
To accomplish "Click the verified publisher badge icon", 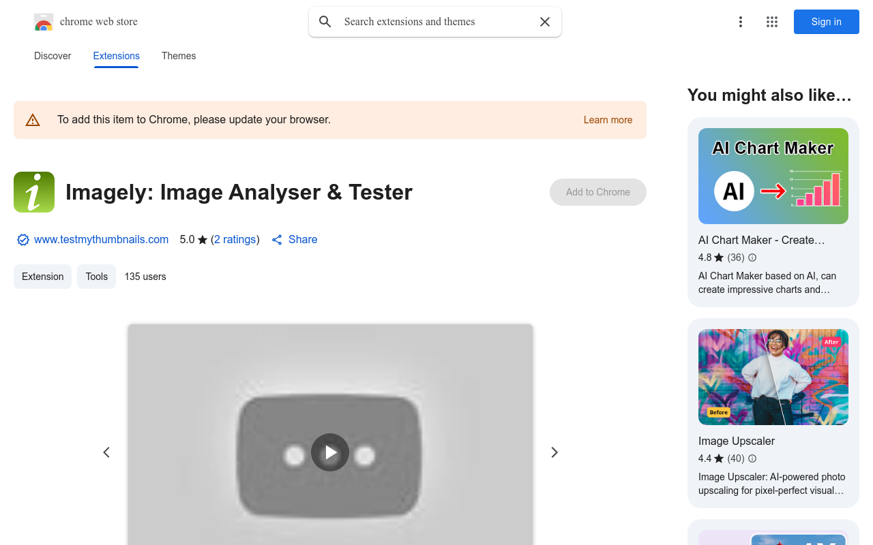I will (x=23, y=240).
